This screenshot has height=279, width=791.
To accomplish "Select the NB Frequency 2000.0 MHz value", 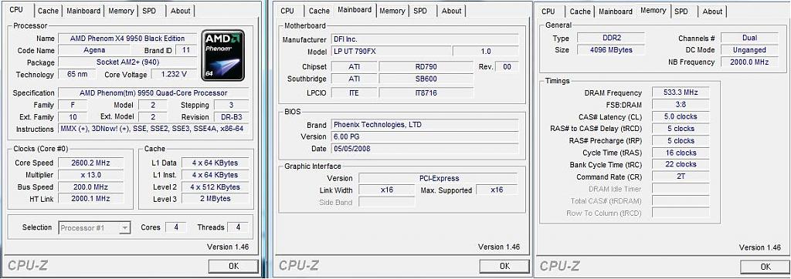I will (x=749, y=62).
